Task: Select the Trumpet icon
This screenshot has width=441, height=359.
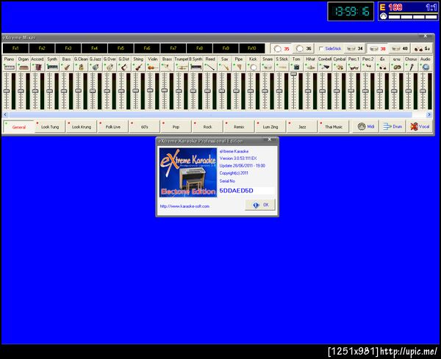Action: coord(182,67)
